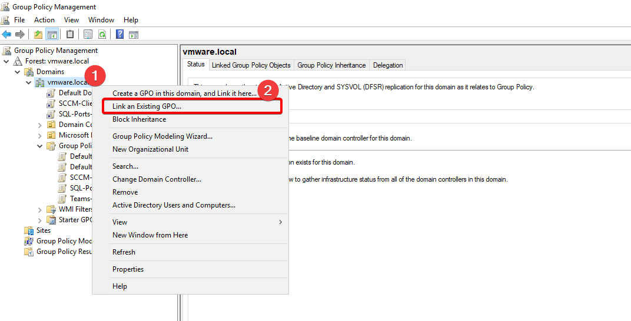Expand the WMI Filters node
Screen dimensions: 631x321
pos(40,209)
